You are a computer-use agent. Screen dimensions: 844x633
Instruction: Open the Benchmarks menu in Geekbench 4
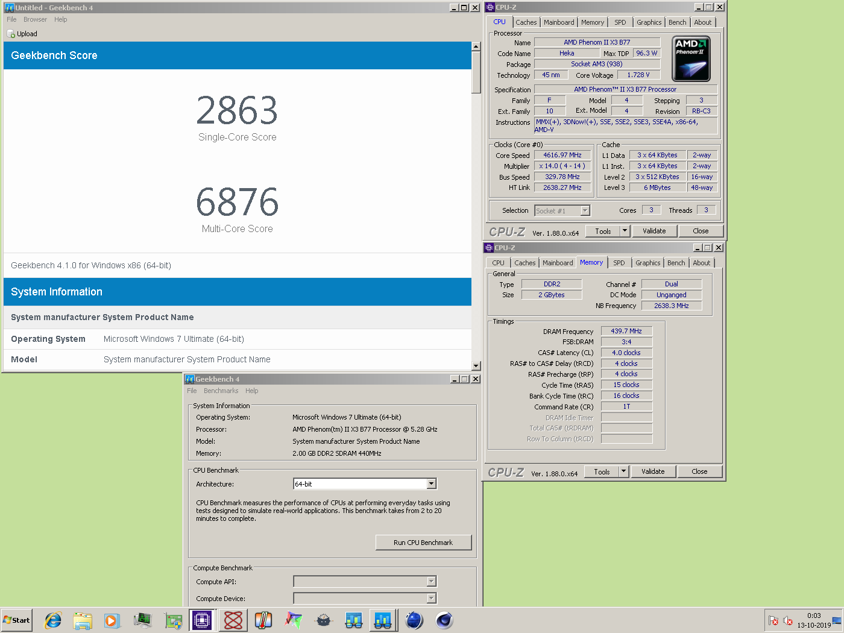(x=221, y=391)
